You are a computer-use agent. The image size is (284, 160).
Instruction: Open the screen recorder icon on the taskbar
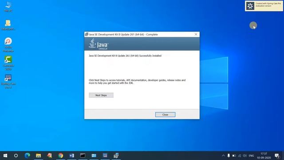105,156
